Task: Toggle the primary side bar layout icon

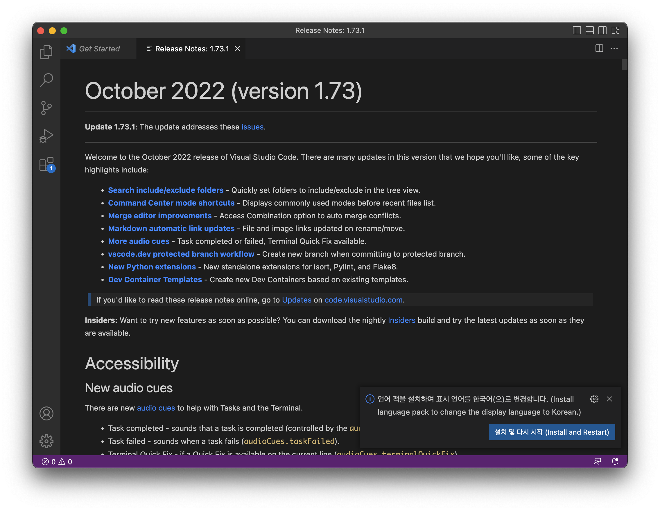Action: click(x=577, y=30)
